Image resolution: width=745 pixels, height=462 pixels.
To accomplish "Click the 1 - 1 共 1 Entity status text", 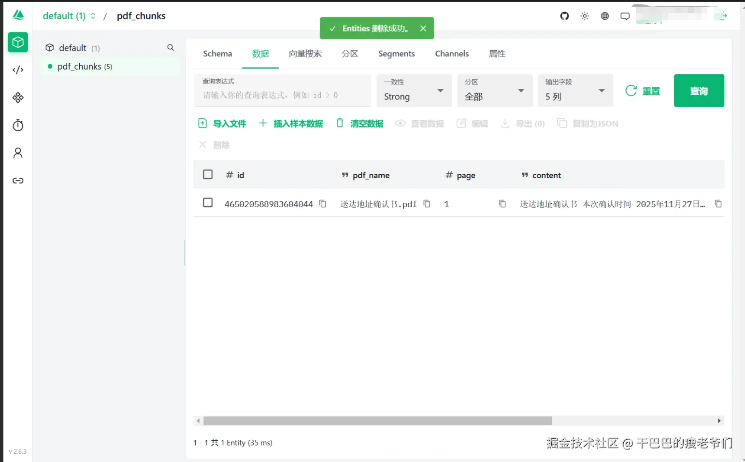I will (x=233, y=443).
